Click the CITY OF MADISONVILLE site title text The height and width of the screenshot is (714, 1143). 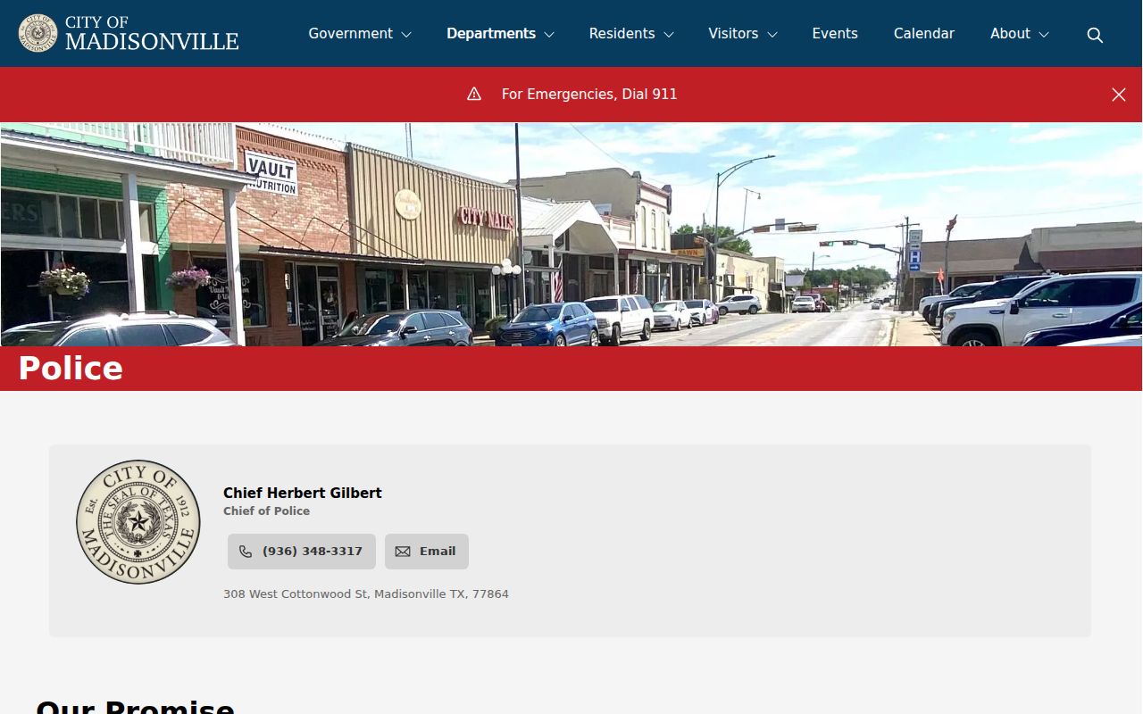152,33
